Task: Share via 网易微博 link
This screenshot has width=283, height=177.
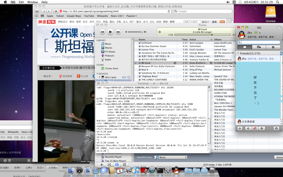Action: point(66,76)
